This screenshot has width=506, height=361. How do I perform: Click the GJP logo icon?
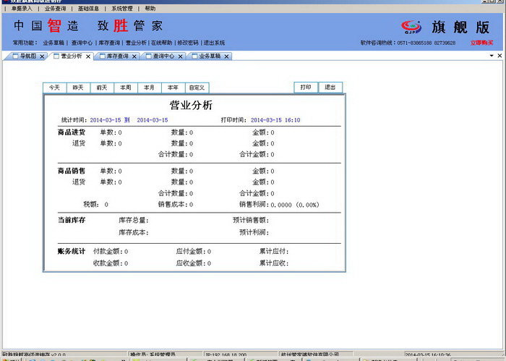[411, 27]
